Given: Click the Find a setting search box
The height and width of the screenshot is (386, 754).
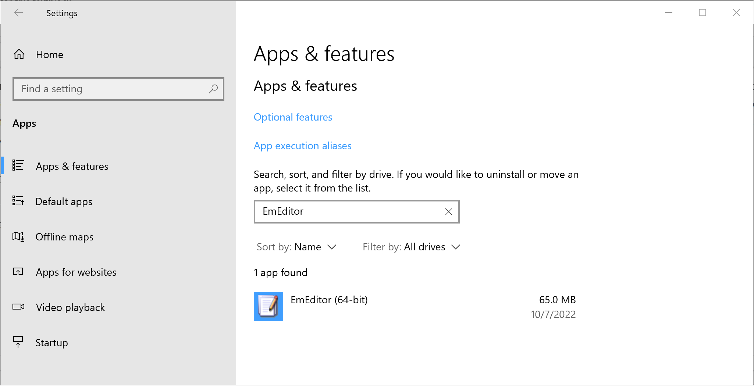Looking at the screenshot, I should pos(118,89).
